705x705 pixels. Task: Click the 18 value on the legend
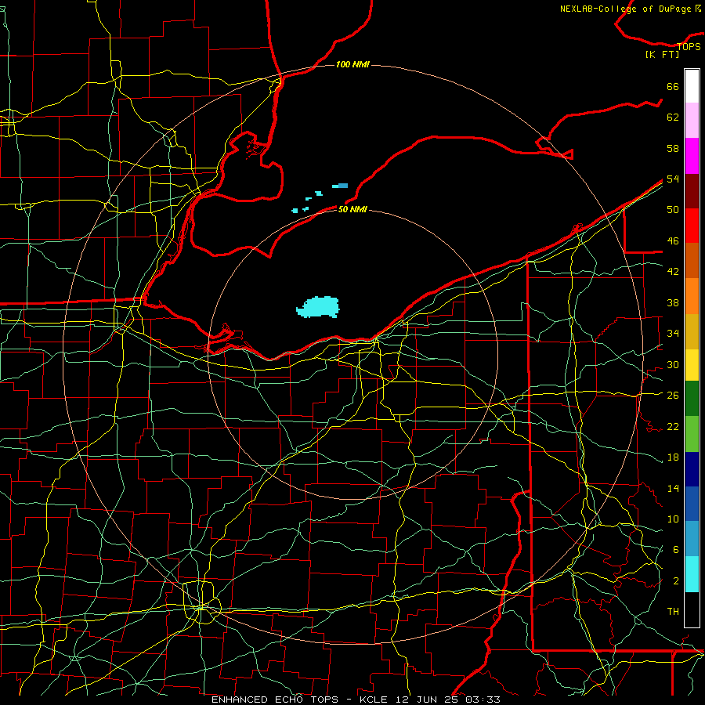tap(673, 457)
